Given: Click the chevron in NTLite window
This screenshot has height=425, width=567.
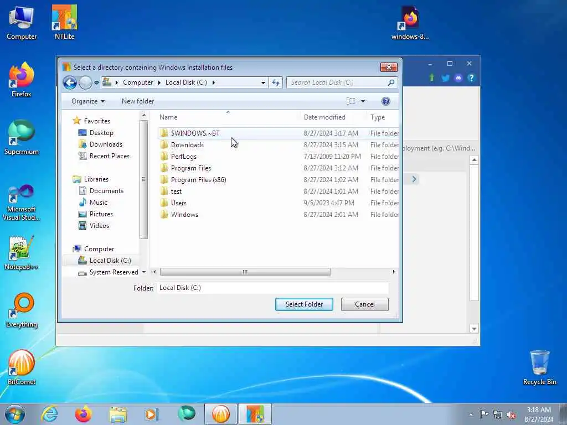Looking at the screenshot, I should click(x=414, y=179).
